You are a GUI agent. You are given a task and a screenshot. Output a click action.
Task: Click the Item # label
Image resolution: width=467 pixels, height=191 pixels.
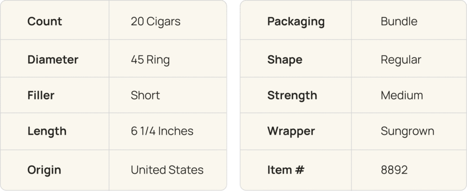point(285,170)
